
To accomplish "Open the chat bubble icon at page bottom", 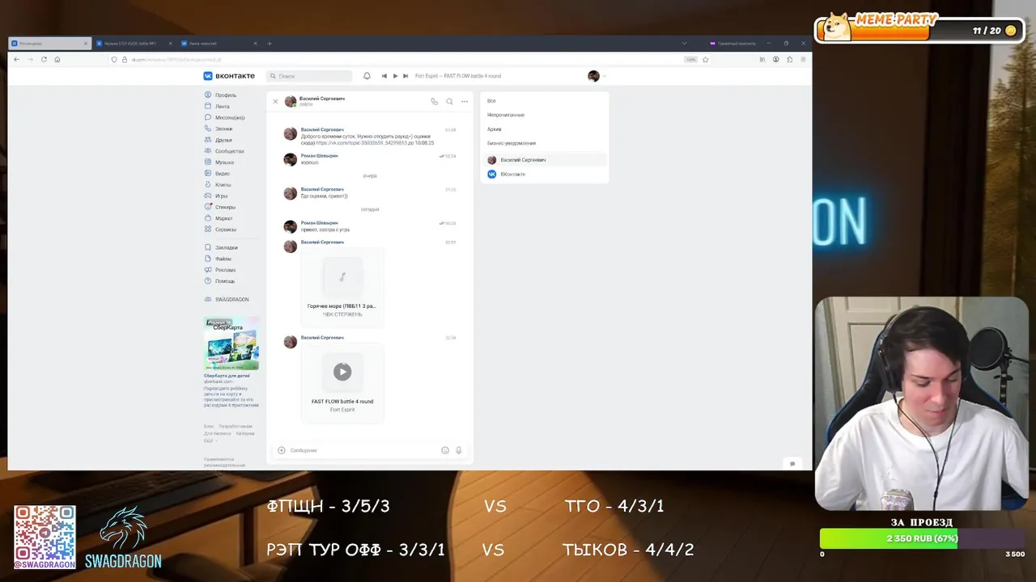I will (792, 463).
